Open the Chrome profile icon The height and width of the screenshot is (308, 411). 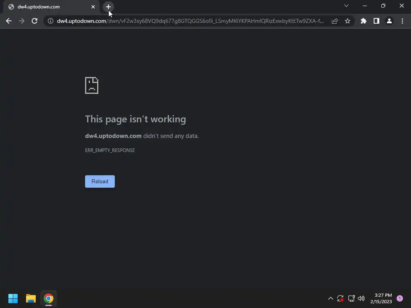tap(389, 21)
